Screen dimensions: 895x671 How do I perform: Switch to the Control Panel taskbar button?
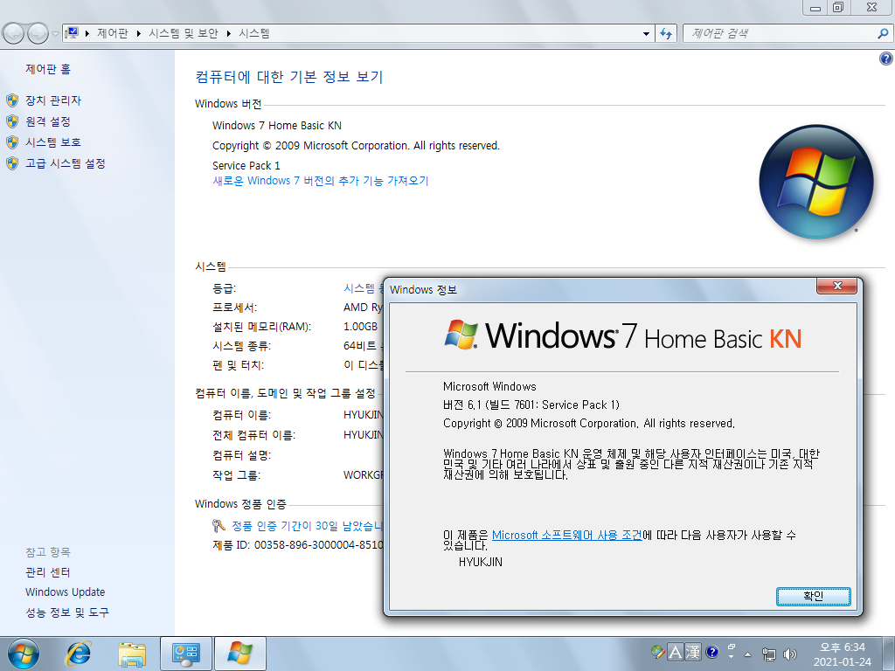(185, 654)
